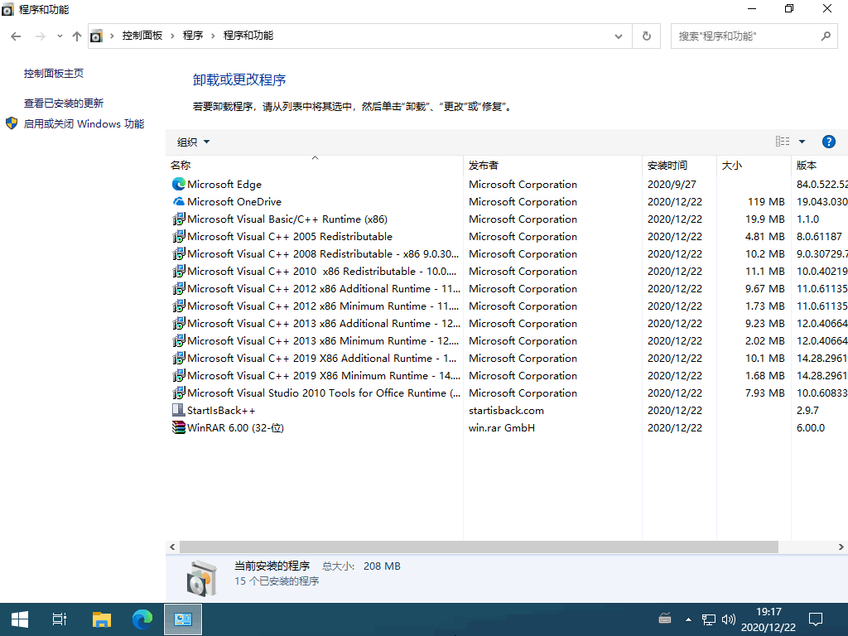
Task: Click the Microsoft Edge program icon in list
Action: 179,185
